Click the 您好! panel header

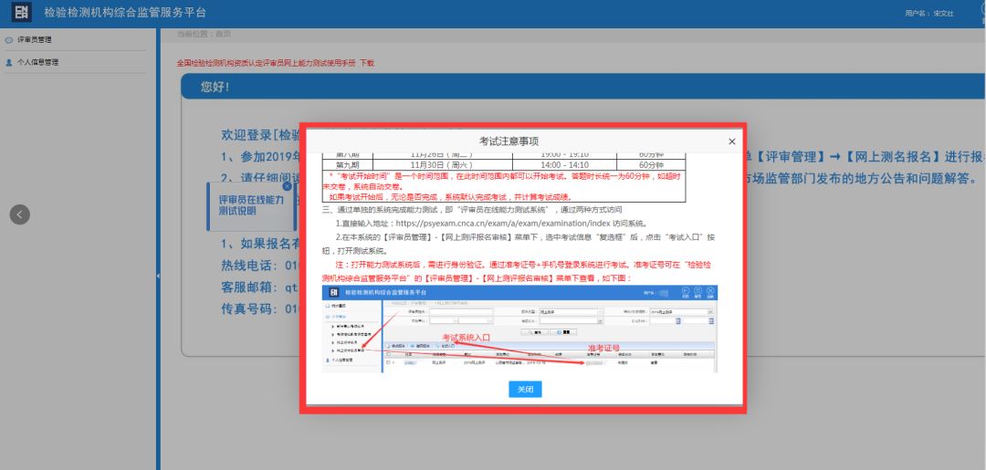point(582,87)
